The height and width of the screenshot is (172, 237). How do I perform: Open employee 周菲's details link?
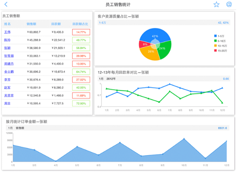click(6, 103)
